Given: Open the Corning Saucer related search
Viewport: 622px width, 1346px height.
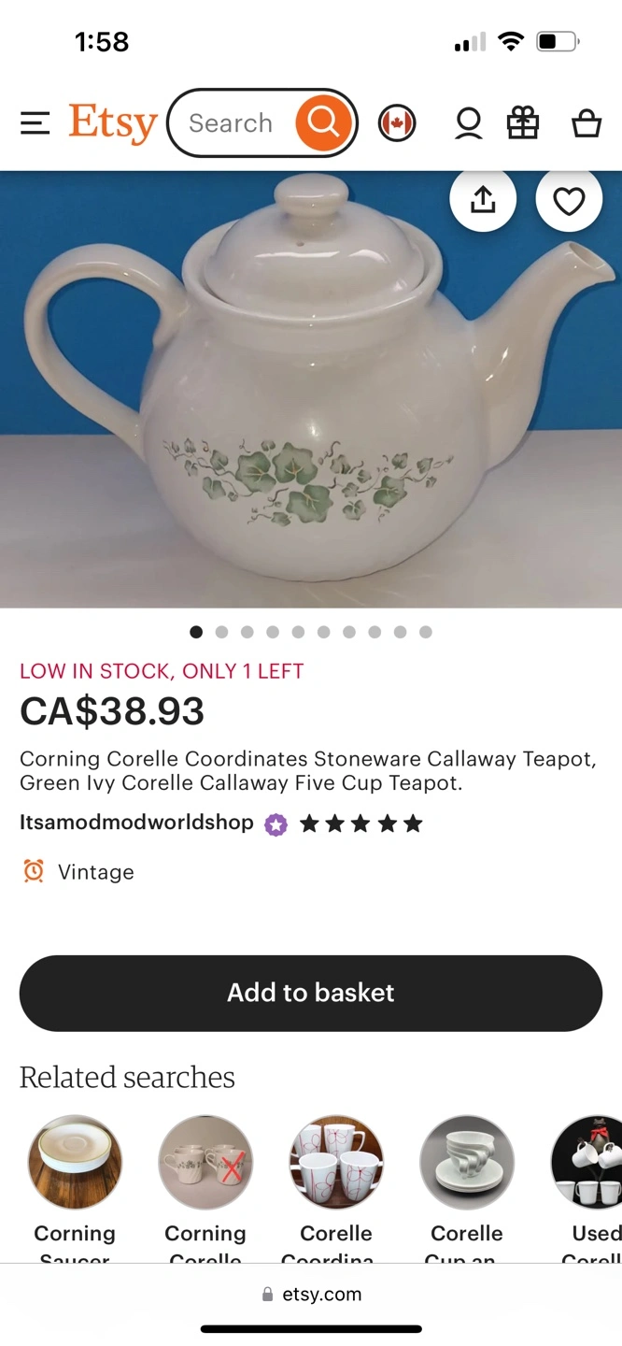Looking at the screenshot, I should coord(75,1189).
